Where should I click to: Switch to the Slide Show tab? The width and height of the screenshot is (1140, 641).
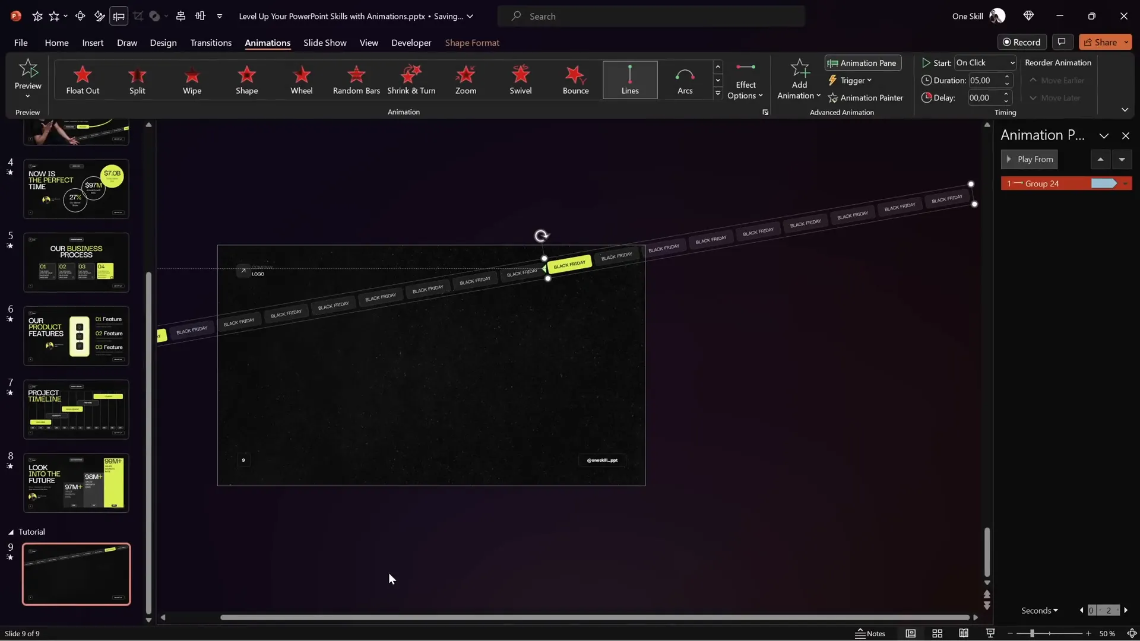click(325, 43)
